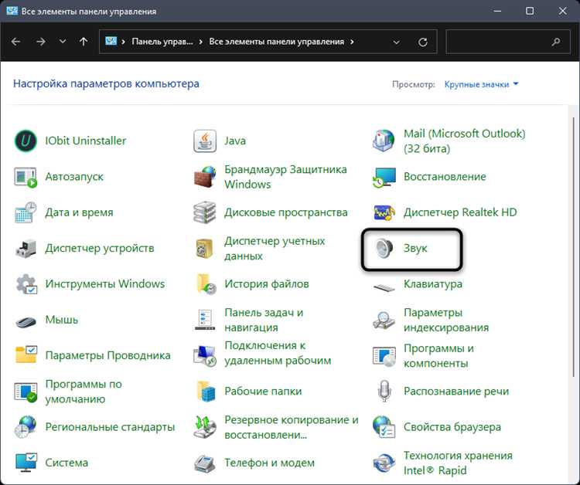This screenshot has width=580, height=485.
Task: Click the История файлов folder icon
Action: 206,284
